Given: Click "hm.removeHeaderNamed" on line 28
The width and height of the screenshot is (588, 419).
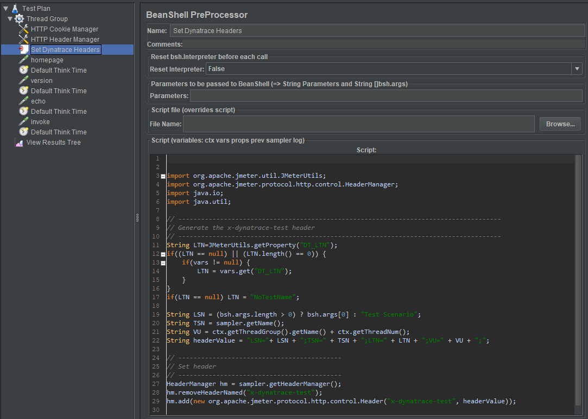Looking at the screenshot, I should point(205,392).
